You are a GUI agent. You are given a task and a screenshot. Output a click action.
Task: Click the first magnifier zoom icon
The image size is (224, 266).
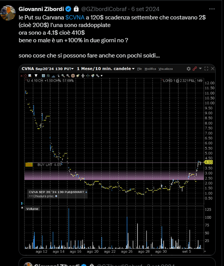63,76
